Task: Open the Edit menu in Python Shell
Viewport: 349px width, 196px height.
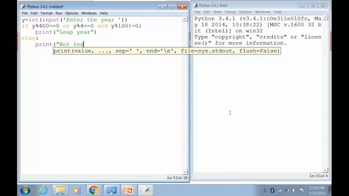Action: click(x=207, y=12)
